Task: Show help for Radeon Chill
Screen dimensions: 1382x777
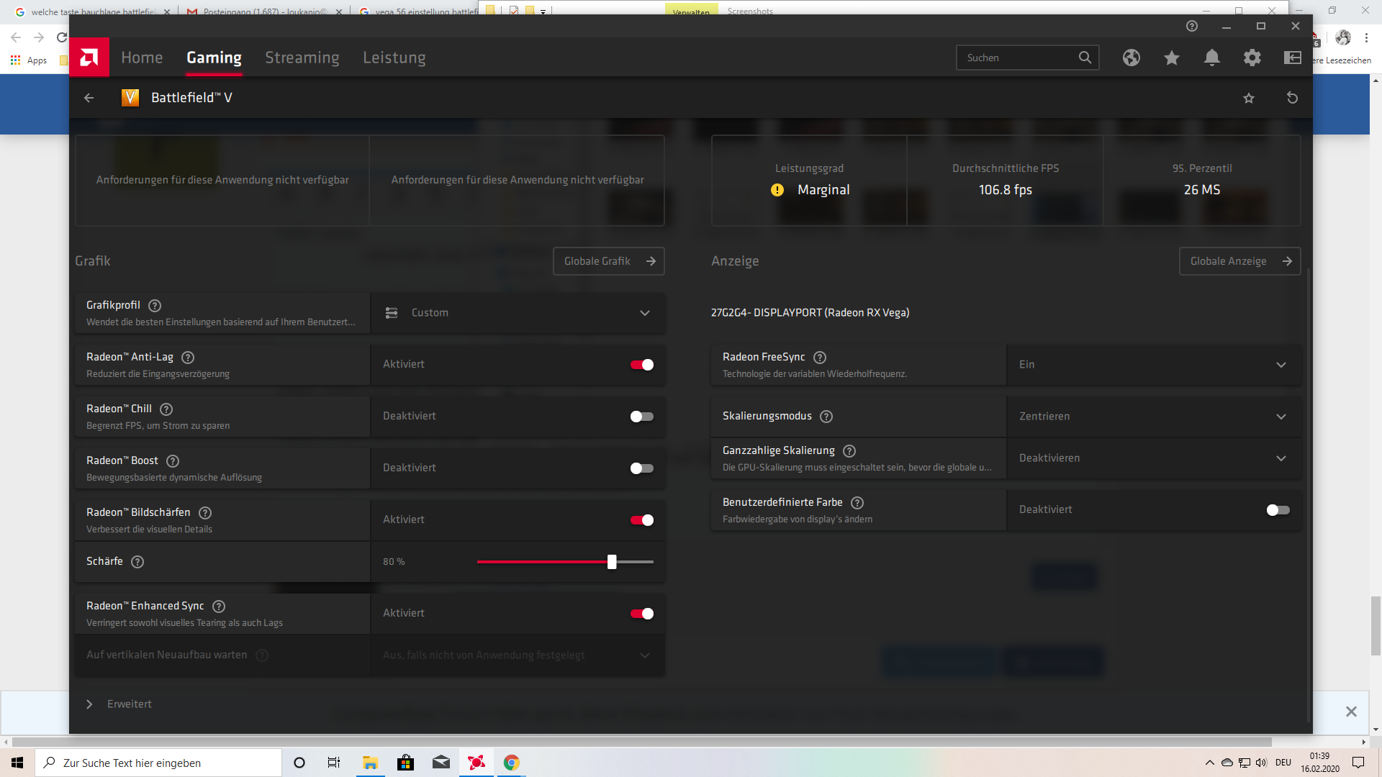Action: pyautogui.click(x=166, y=409)
